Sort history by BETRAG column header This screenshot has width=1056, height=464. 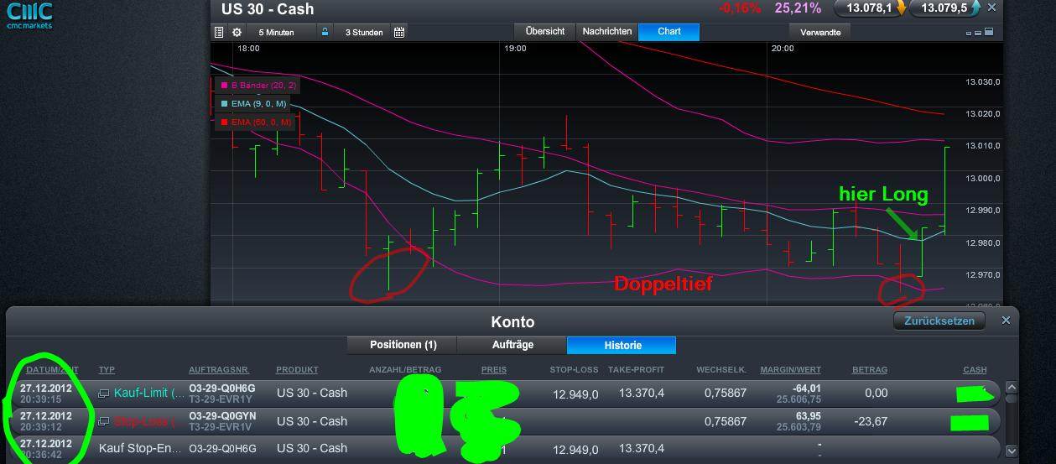870,370
